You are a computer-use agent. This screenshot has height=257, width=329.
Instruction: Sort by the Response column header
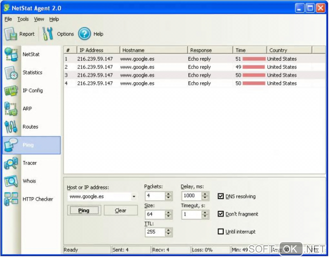coord(210,50)
